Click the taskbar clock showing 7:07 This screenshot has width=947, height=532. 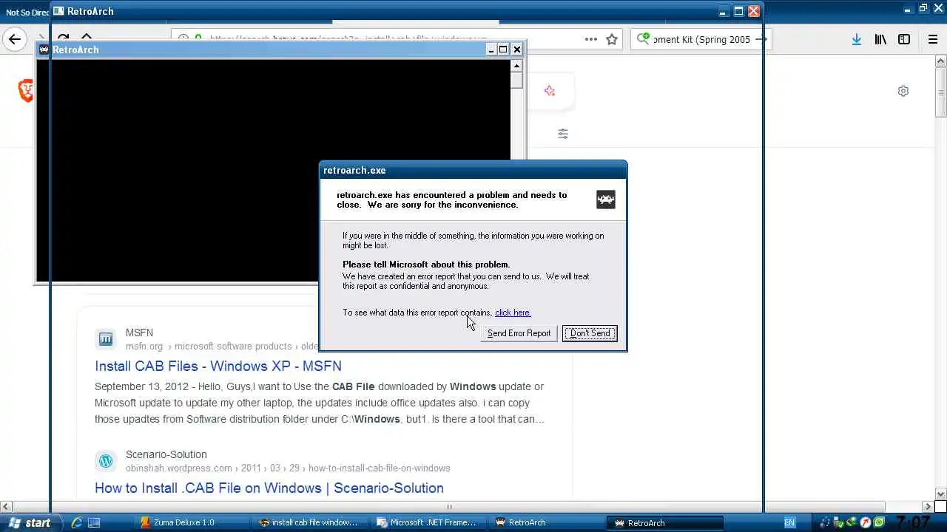click(912, 522)
